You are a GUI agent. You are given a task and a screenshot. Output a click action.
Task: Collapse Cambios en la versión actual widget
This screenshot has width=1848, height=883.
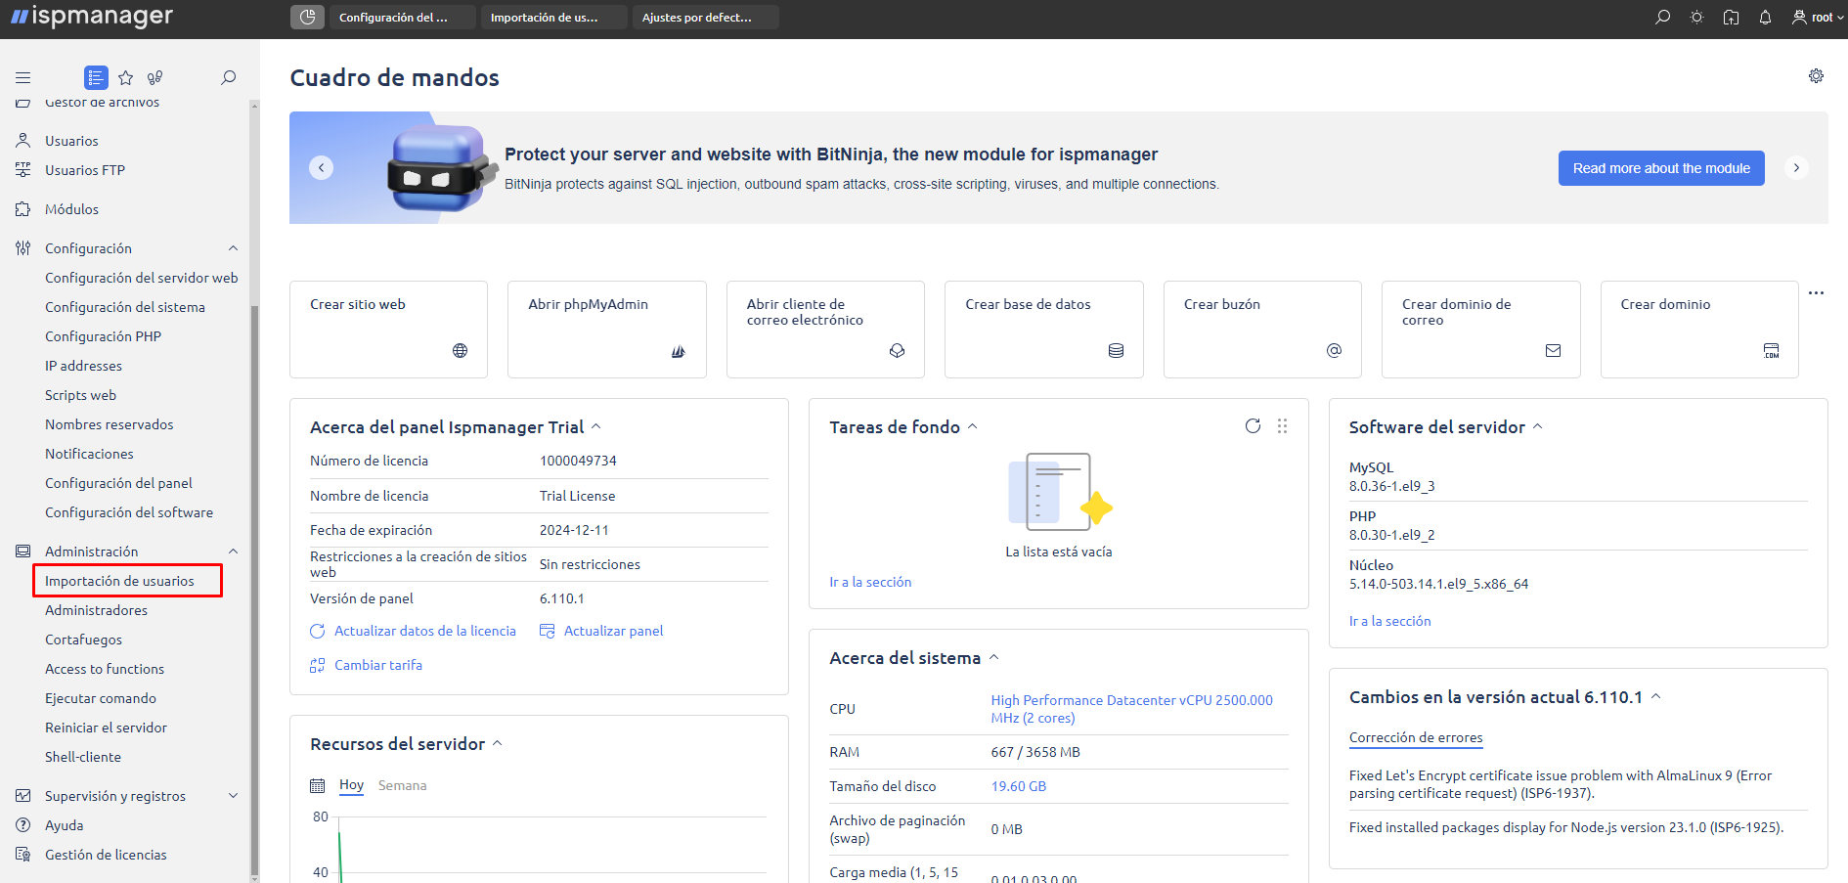click(x=1656, y=696)
